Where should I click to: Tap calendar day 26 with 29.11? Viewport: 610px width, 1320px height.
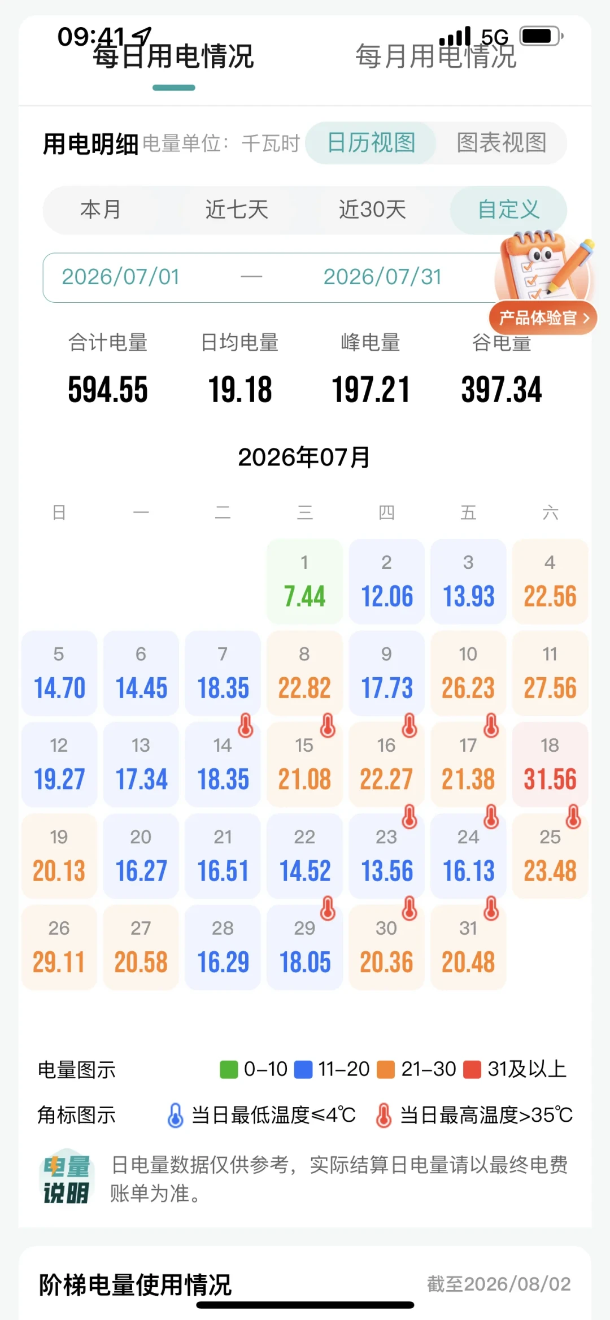[59, 947]
